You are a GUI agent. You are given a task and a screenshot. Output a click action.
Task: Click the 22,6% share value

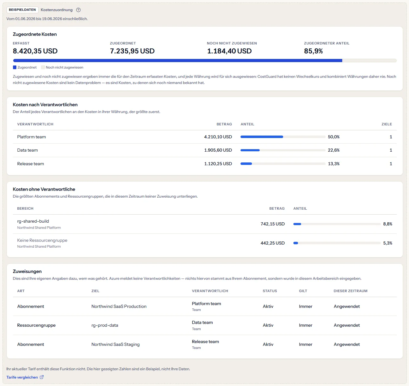(x=334, y=150)
